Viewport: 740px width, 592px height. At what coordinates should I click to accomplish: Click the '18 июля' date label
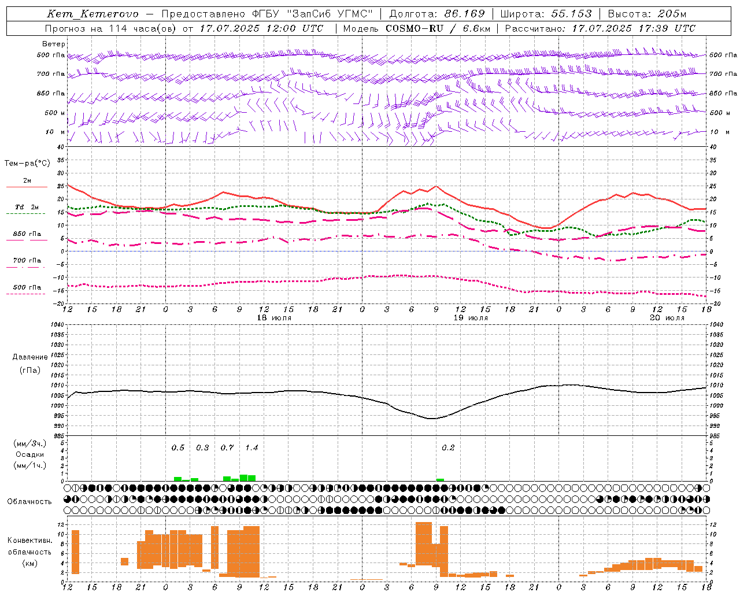point(274,318)
